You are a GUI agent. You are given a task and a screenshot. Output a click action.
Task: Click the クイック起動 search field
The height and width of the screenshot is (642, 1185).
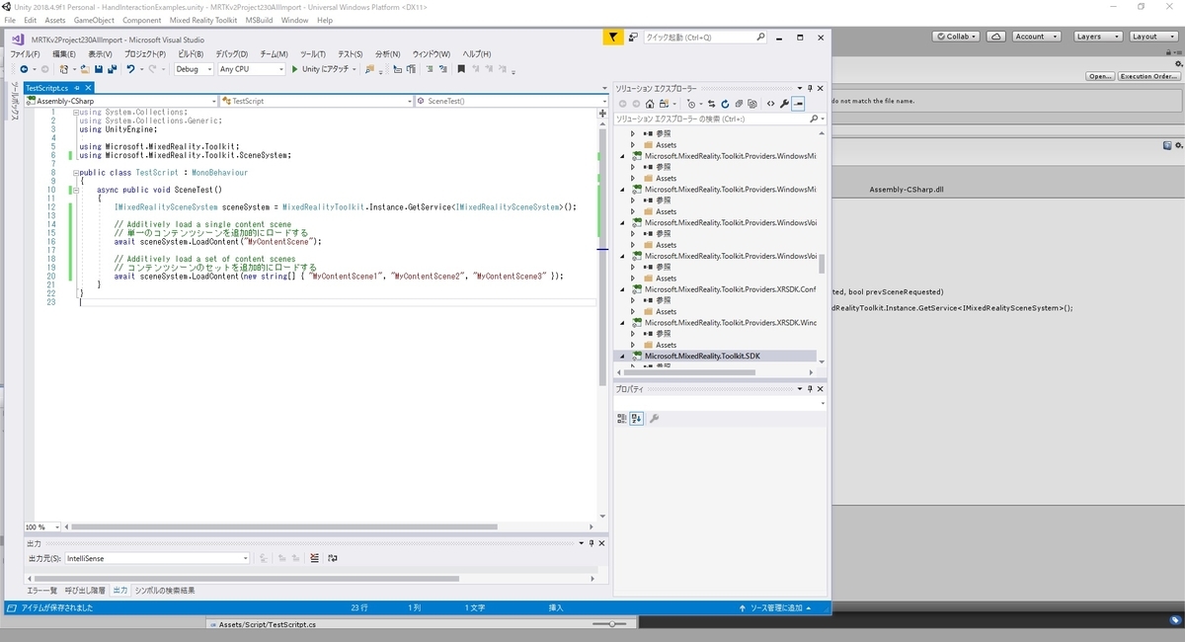pyautogui.click(x=705, y=38)
